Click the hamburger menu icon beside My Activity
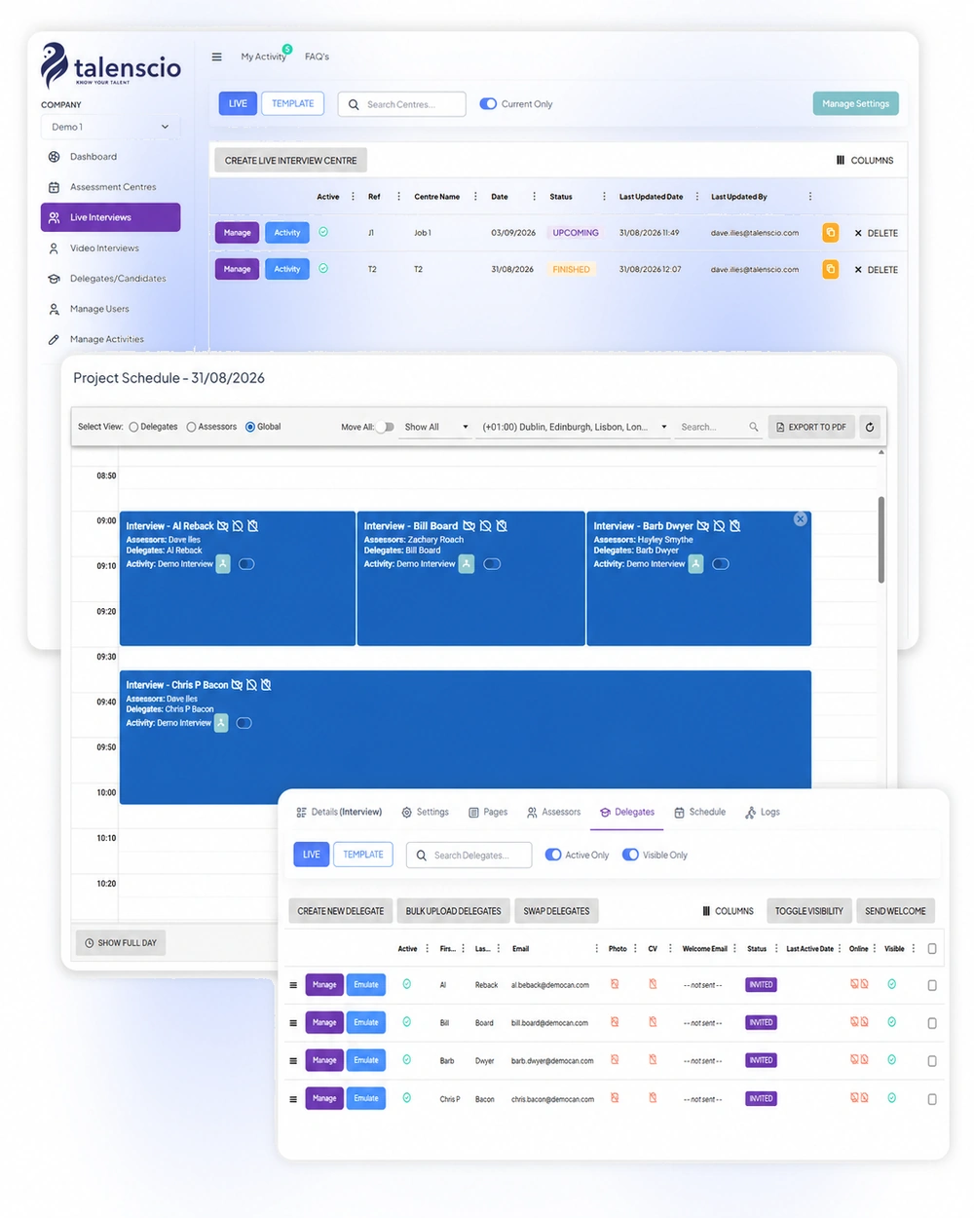 pyautogui.click(x=216, y=57)
